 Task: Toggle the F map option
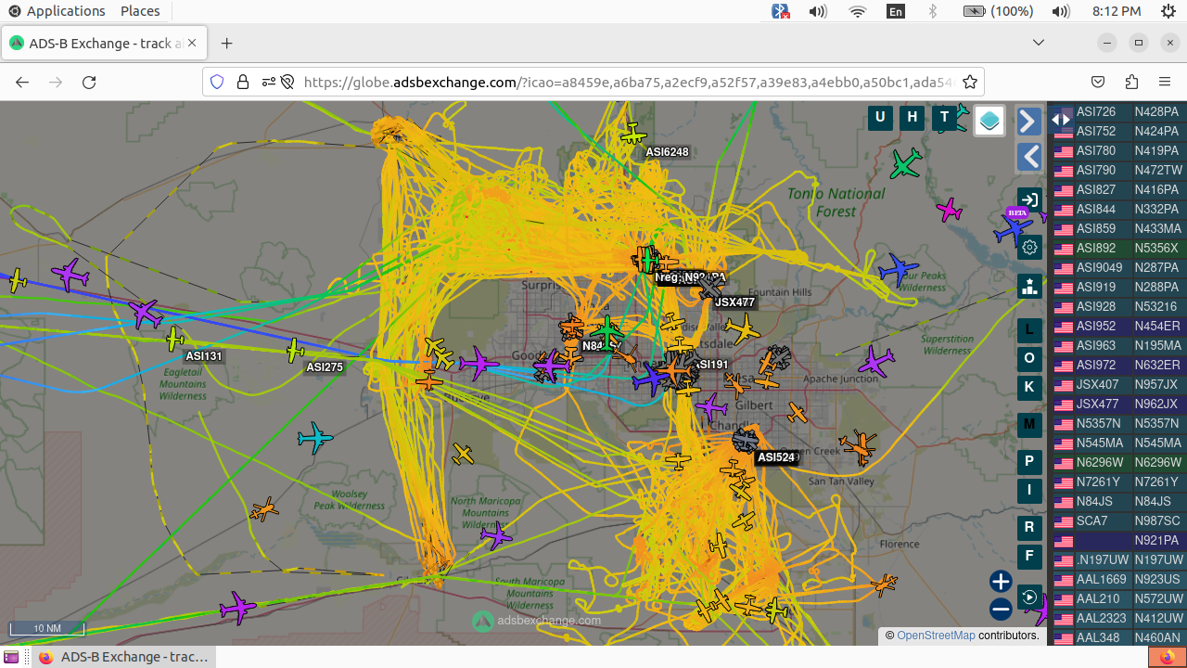tap(1029, 557)
